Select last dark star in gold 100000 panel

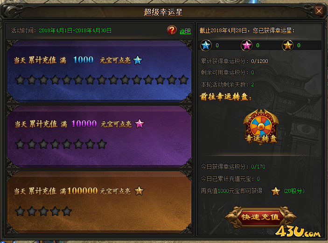click(x=67, y=211)
